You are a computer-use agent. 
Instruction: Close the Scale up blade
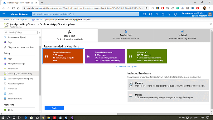click(x=211, y=24)
